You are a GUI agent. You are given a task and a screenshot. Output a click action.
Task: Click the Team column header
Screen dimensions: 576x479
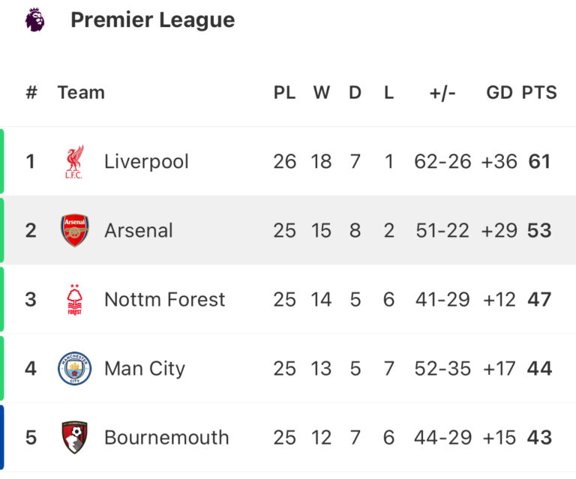click(81, 93)
